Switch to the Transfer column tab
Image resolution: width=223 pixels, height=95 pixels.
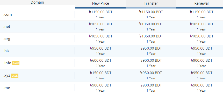point(151,4)
